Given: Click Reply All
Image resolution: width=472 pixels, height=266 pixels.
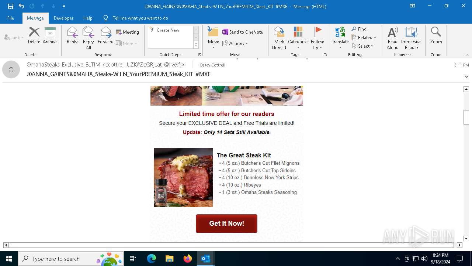Looking at the screenshot, I should (x=88, y=38).
